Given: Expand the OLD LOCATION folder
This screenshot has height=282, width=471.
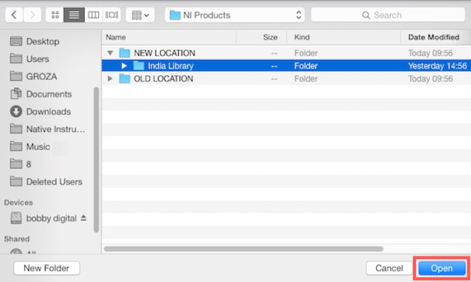Looking at the screenshot, I should (x=110, y=79).
